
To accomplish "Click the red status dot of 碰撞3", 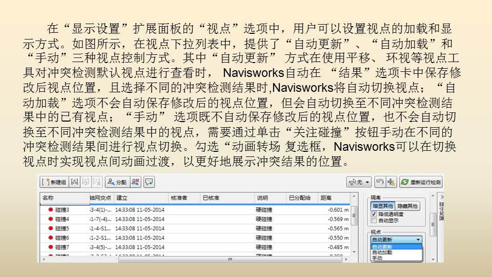I will pyautogui.click(x=50, y=210).
